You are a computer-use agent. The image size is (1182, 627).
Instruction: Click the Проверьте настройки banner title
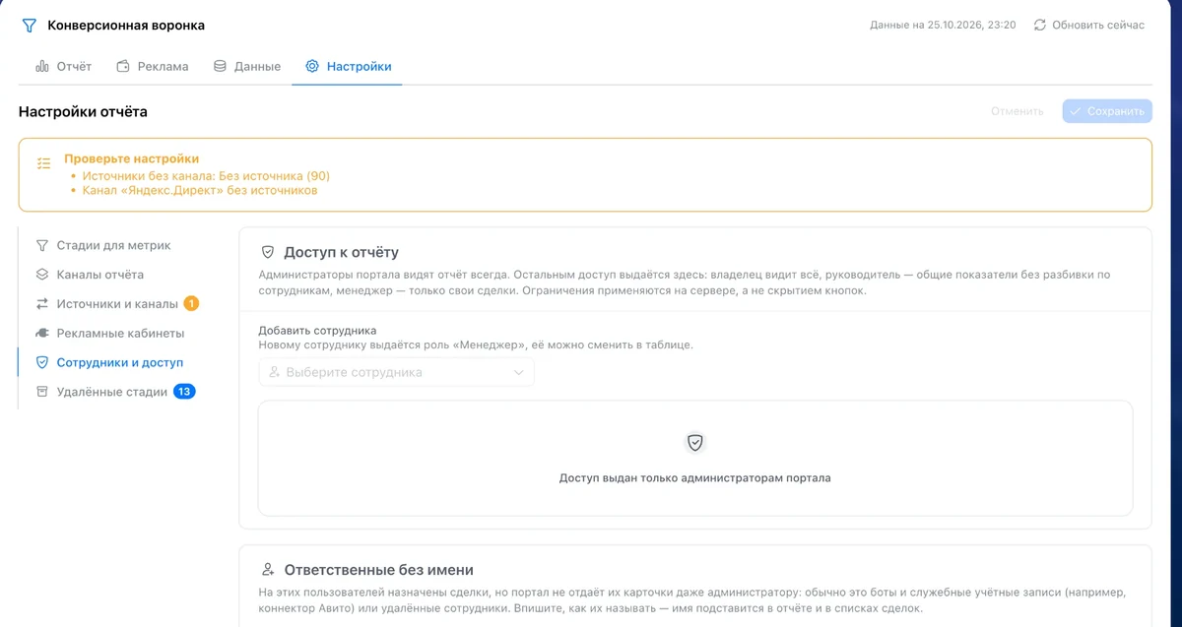[132, 158]
